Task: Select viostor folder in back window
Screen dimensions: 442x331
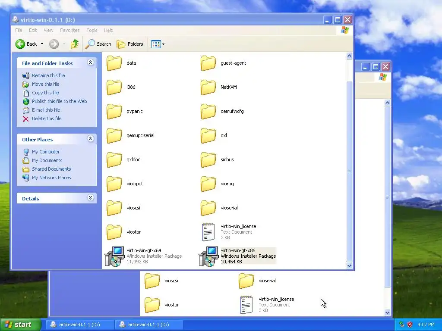Action: tap(161, 305)
